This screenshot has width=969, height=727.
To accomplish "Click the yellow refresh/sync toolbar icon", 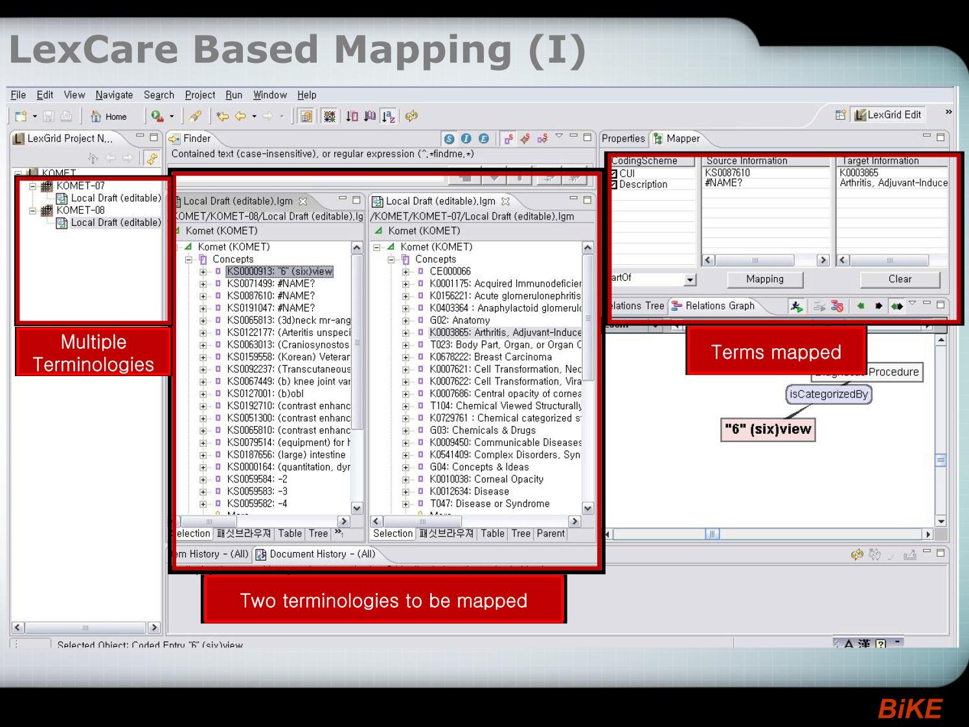I will pos(411,116).
